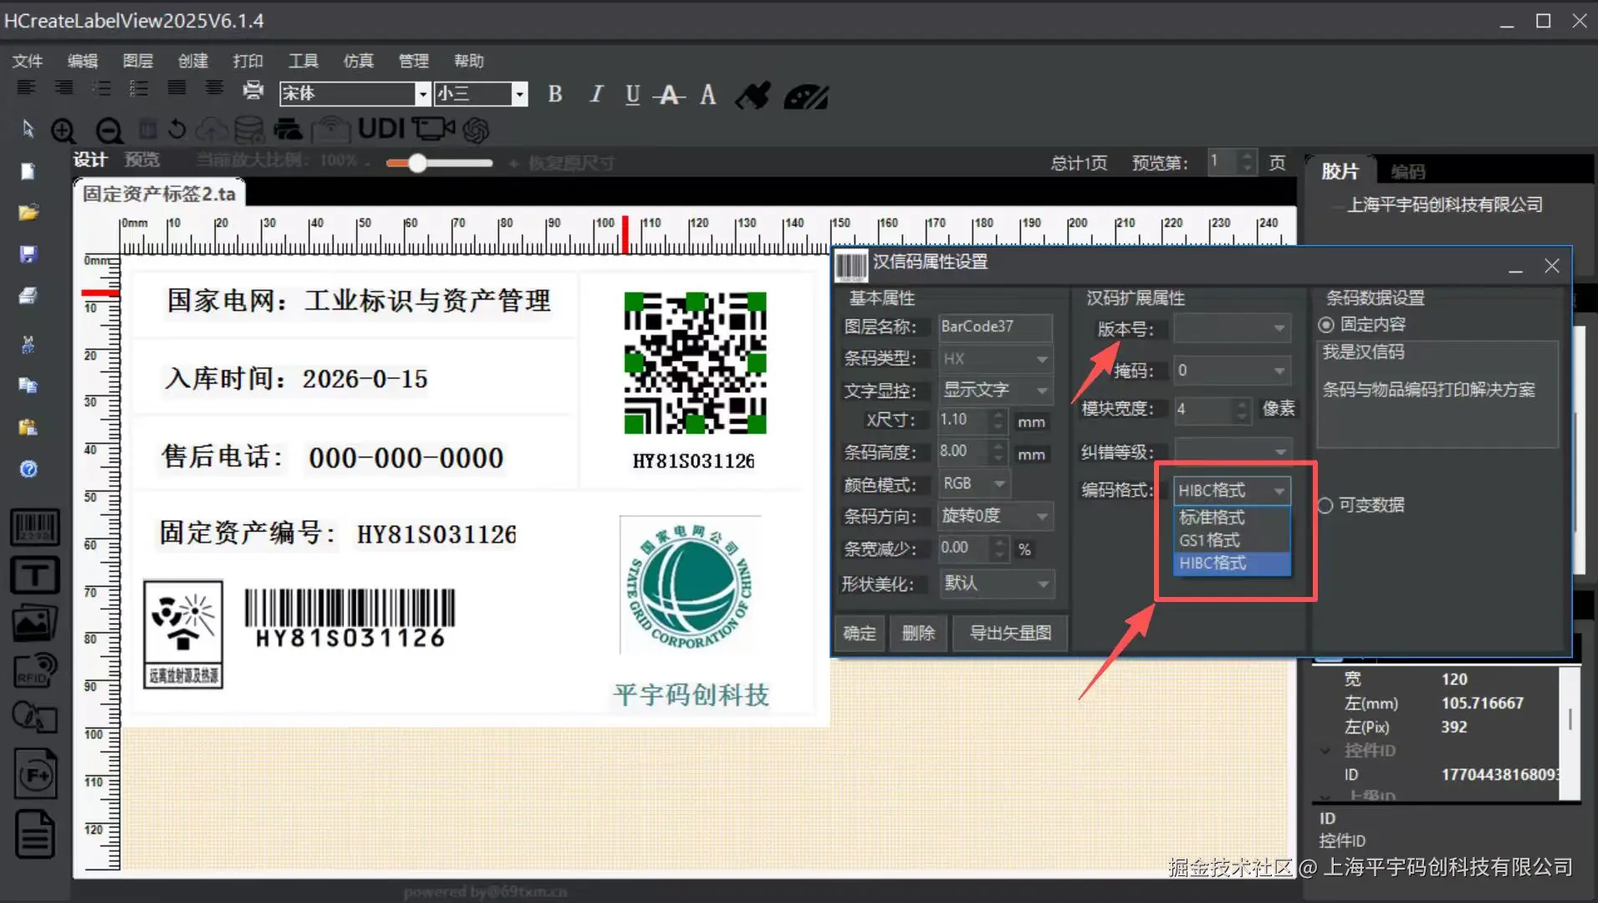Select the shapes drawing tool in sidebar
The height and width of the screenshot is (903, 1598).
coord(34,717)
